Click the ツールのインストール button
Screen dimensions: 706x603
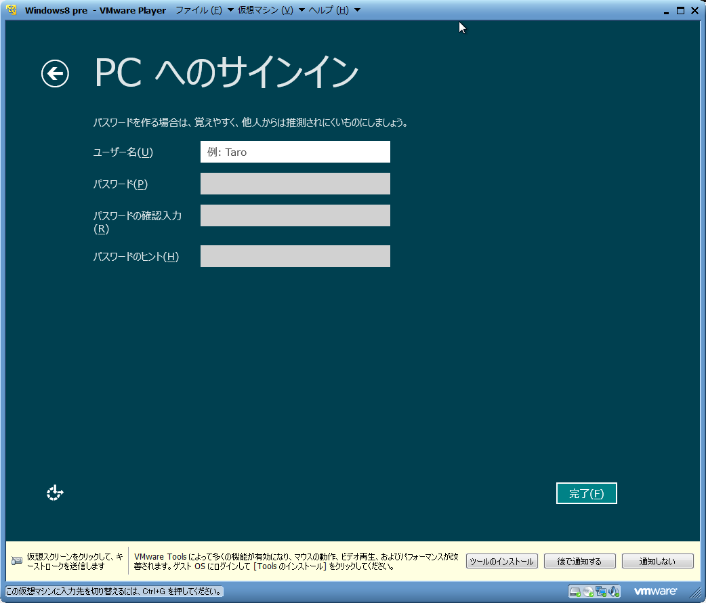click(x=501, y=561)
